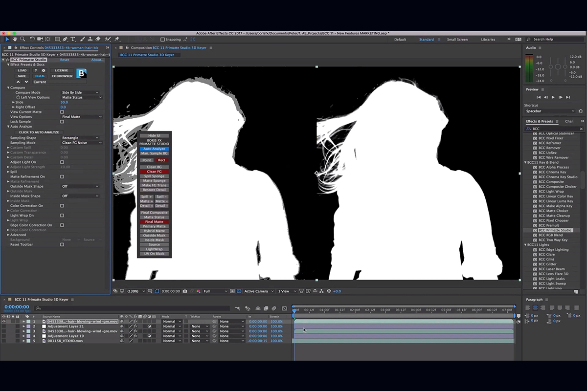
Task: Select the Pen tool
Action: 65,39
